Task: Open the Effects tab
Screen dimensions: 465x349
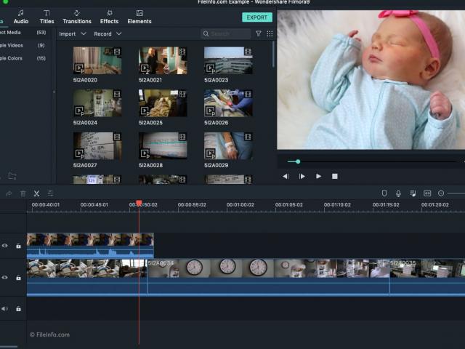Action: 109,17
